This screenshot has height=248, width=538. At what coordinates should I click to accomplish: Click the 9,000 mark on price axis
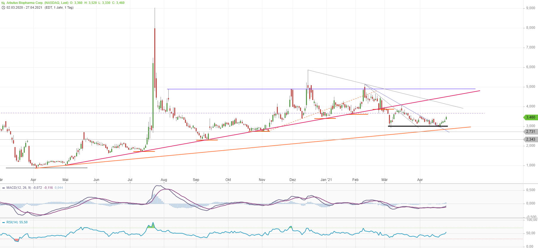click(x=531, y=8)
